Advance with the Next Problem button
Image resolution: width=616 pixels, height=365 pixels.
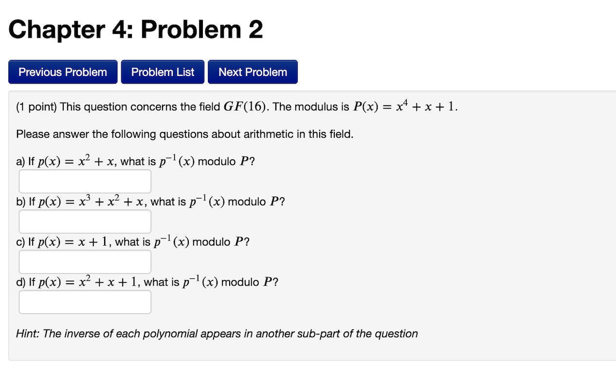coord(253,72)
